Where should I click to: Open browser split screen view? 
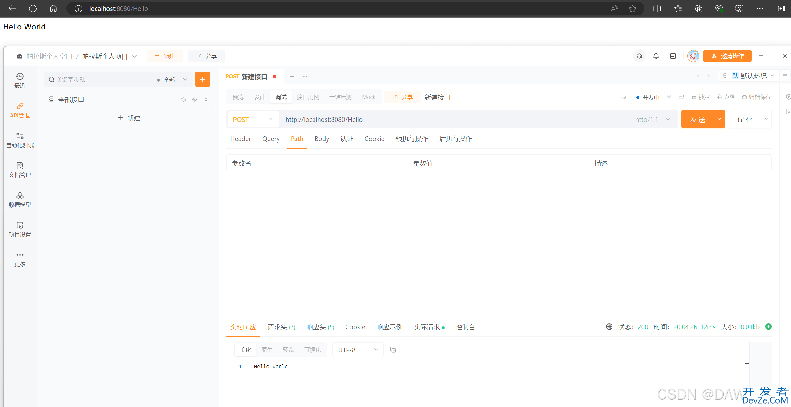pyautogui.click(x=657, y=9)
